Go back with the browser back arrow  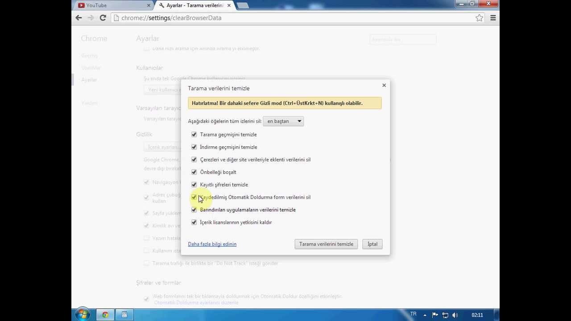(79, 18)
